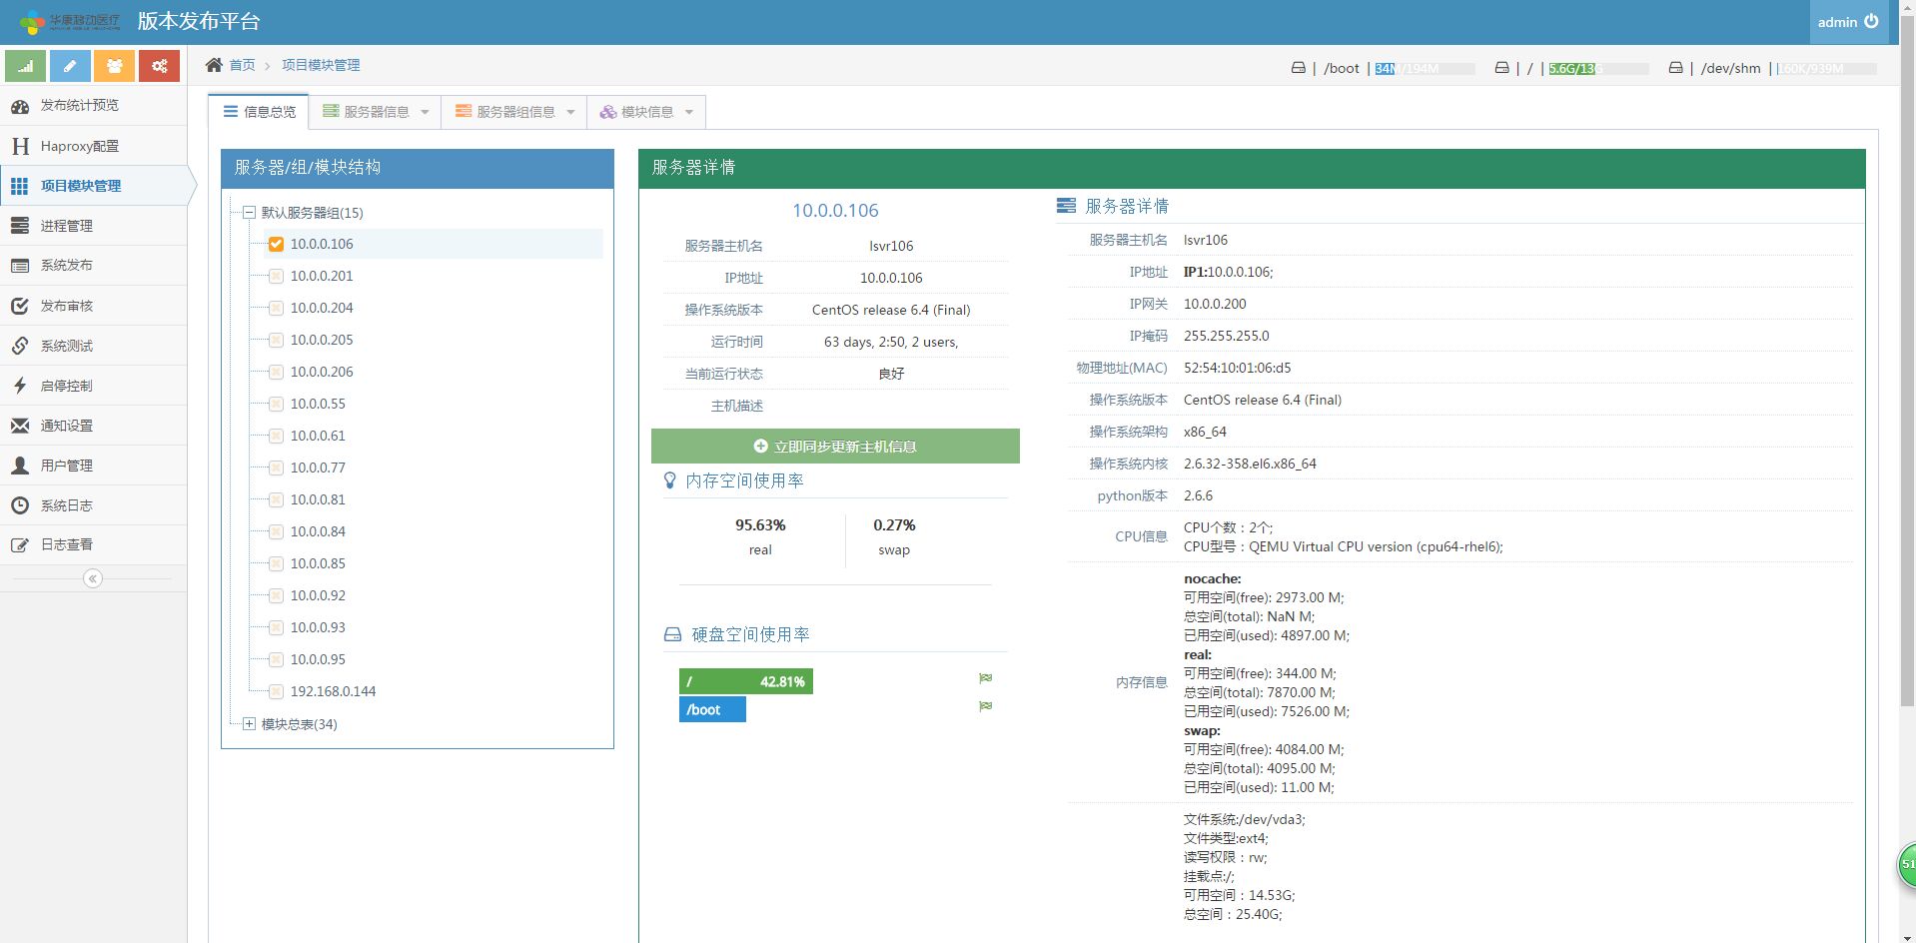Click the orange users shortcut button

[x=115, y=66]
